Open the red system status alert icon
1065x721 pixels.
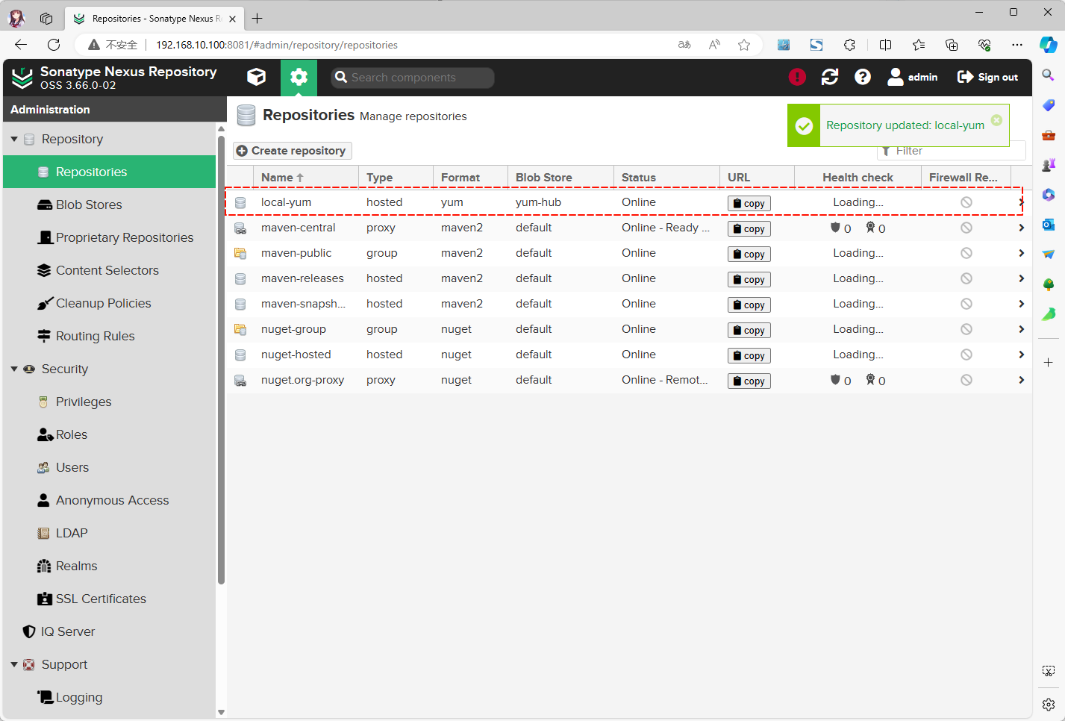point(797,77)
